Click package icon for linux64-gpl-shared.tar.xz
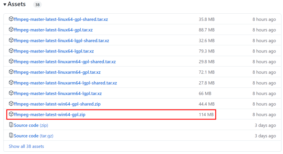Viewport: 283px width, 154px height. (x=11, y=19)
